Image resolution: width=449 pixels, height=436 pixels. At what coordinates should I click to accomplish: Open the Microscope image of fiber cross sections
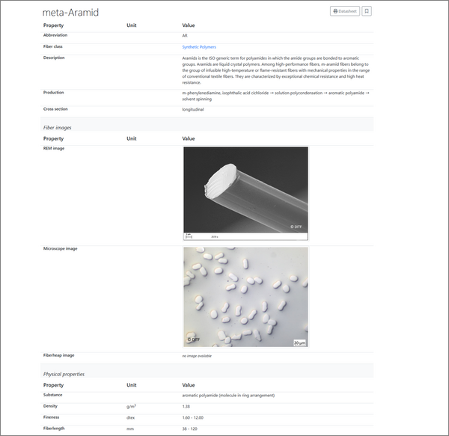click(x=245, y=297)
